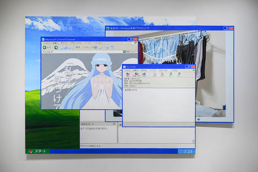
Task: Open the スタート Start menu
Action: [x=37, y=151]
